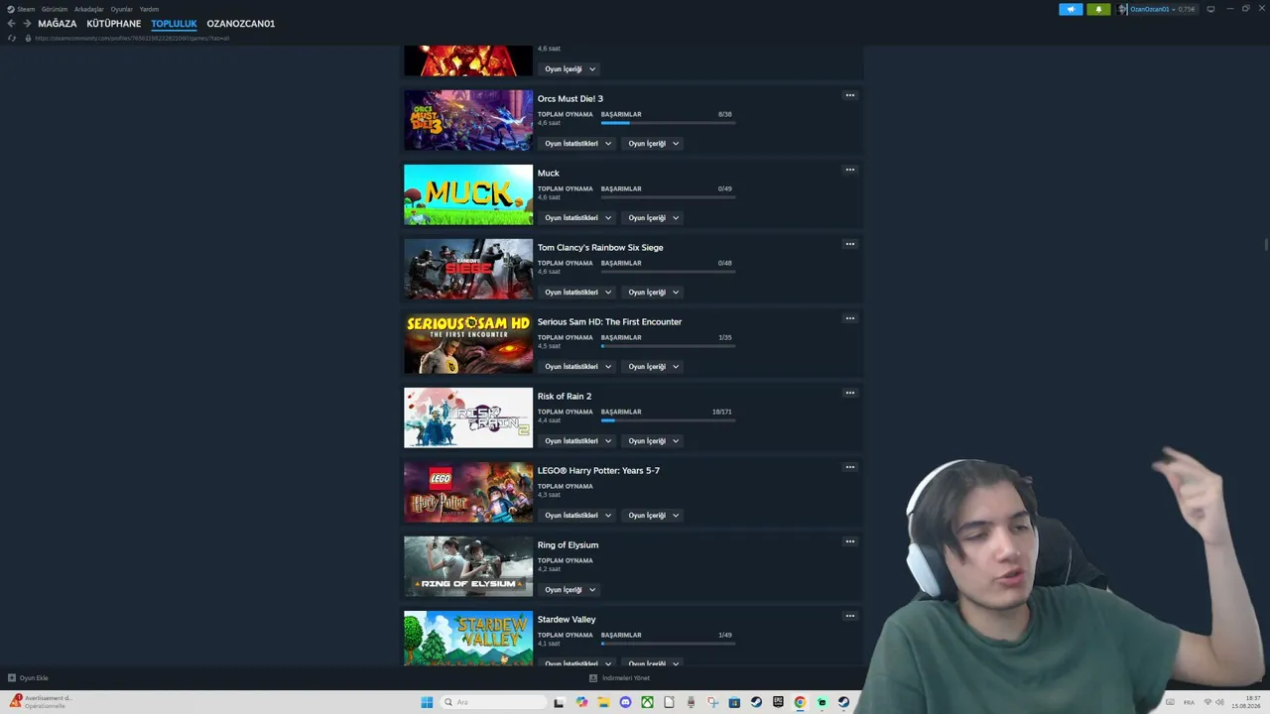This screenshot has height=714, width=1270.
Task: Go back with the browser back arrow
Action: [12, 24]
